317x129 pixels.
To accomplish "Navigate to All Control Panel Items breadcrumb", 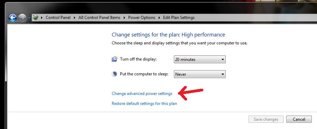I will pos(99,18).
